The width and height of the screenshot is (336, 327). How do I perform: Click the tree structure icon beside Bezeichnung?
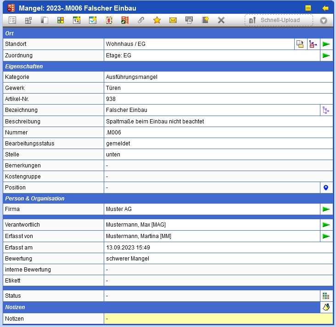(326, 110)
